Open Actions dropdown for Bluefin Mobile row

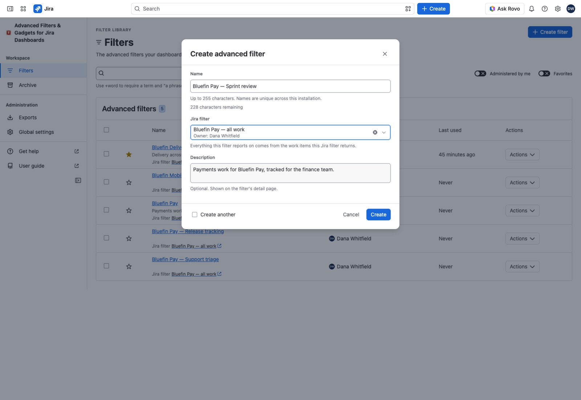coord(522,183)
